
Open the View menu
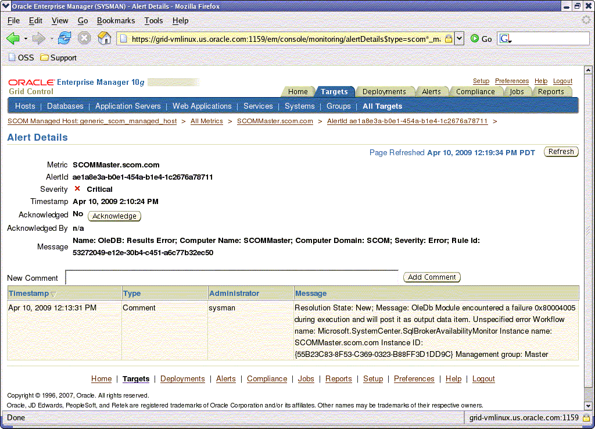(x=60, y=20)
